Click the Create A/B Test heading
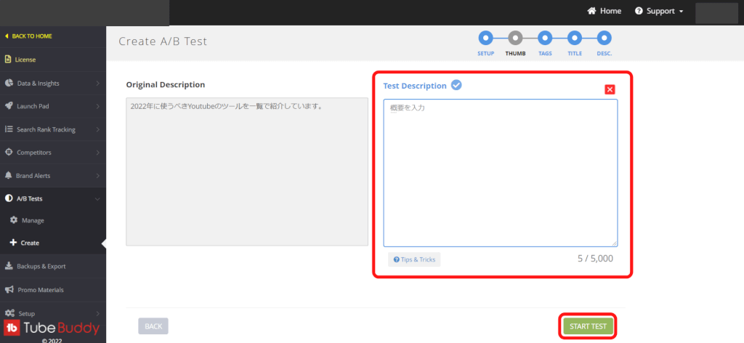 (x=163, y=41)
